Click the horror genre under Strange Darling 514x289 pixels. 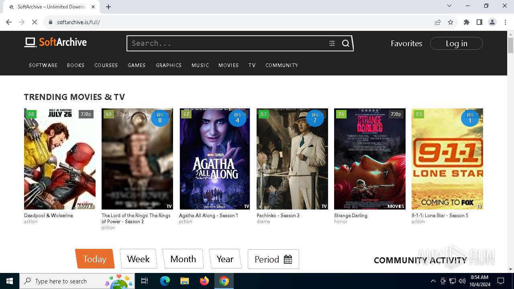tap(341, 222)
